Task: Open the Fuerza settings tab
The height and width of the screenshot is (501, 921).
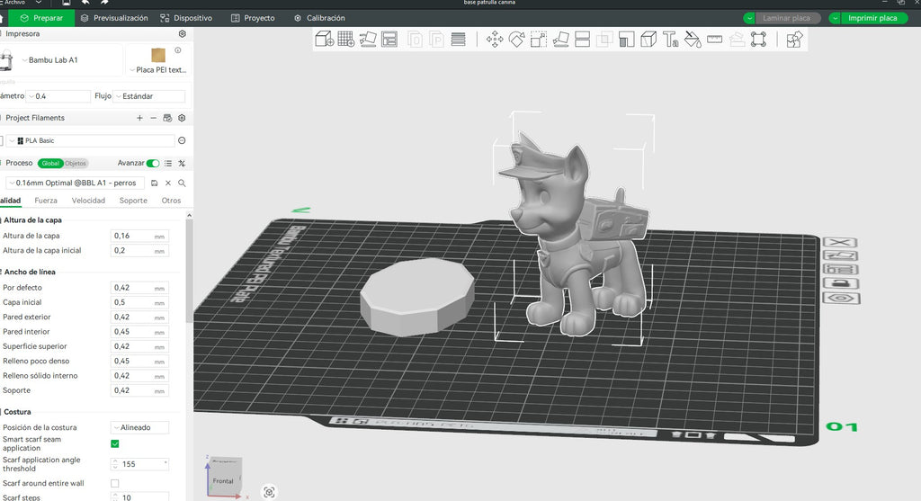Action: coord(46,201)
